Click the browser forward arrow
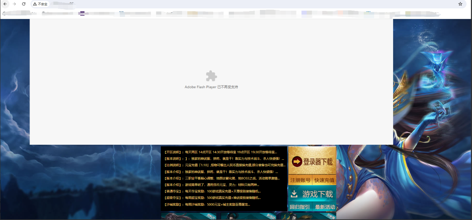The height and width of the screenshot is (220, 472). [x=14, y=4]
